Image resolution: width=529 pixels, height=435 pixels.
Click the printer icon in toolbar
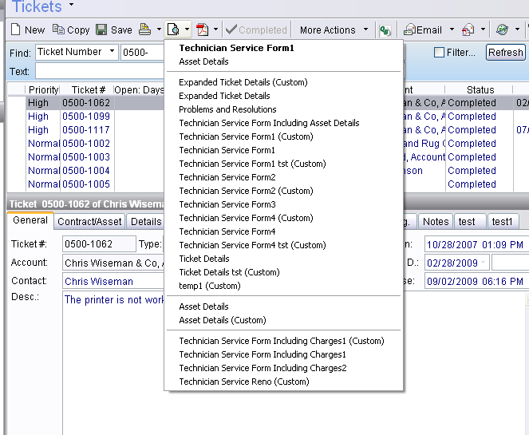[x=144, y=30]
